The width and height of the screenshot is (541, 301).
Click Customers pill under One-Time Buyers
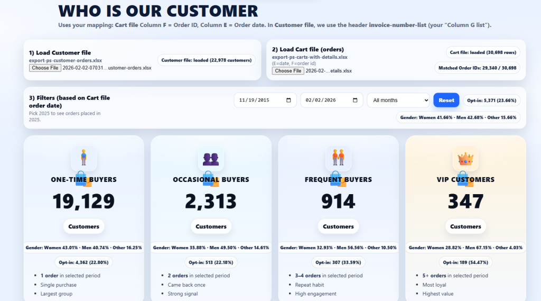[84, 226]
